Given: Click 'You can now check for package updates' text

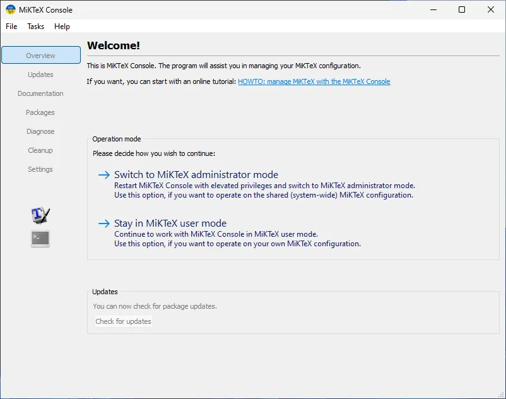Looking at the screenshot, I should tap(155, 306).
